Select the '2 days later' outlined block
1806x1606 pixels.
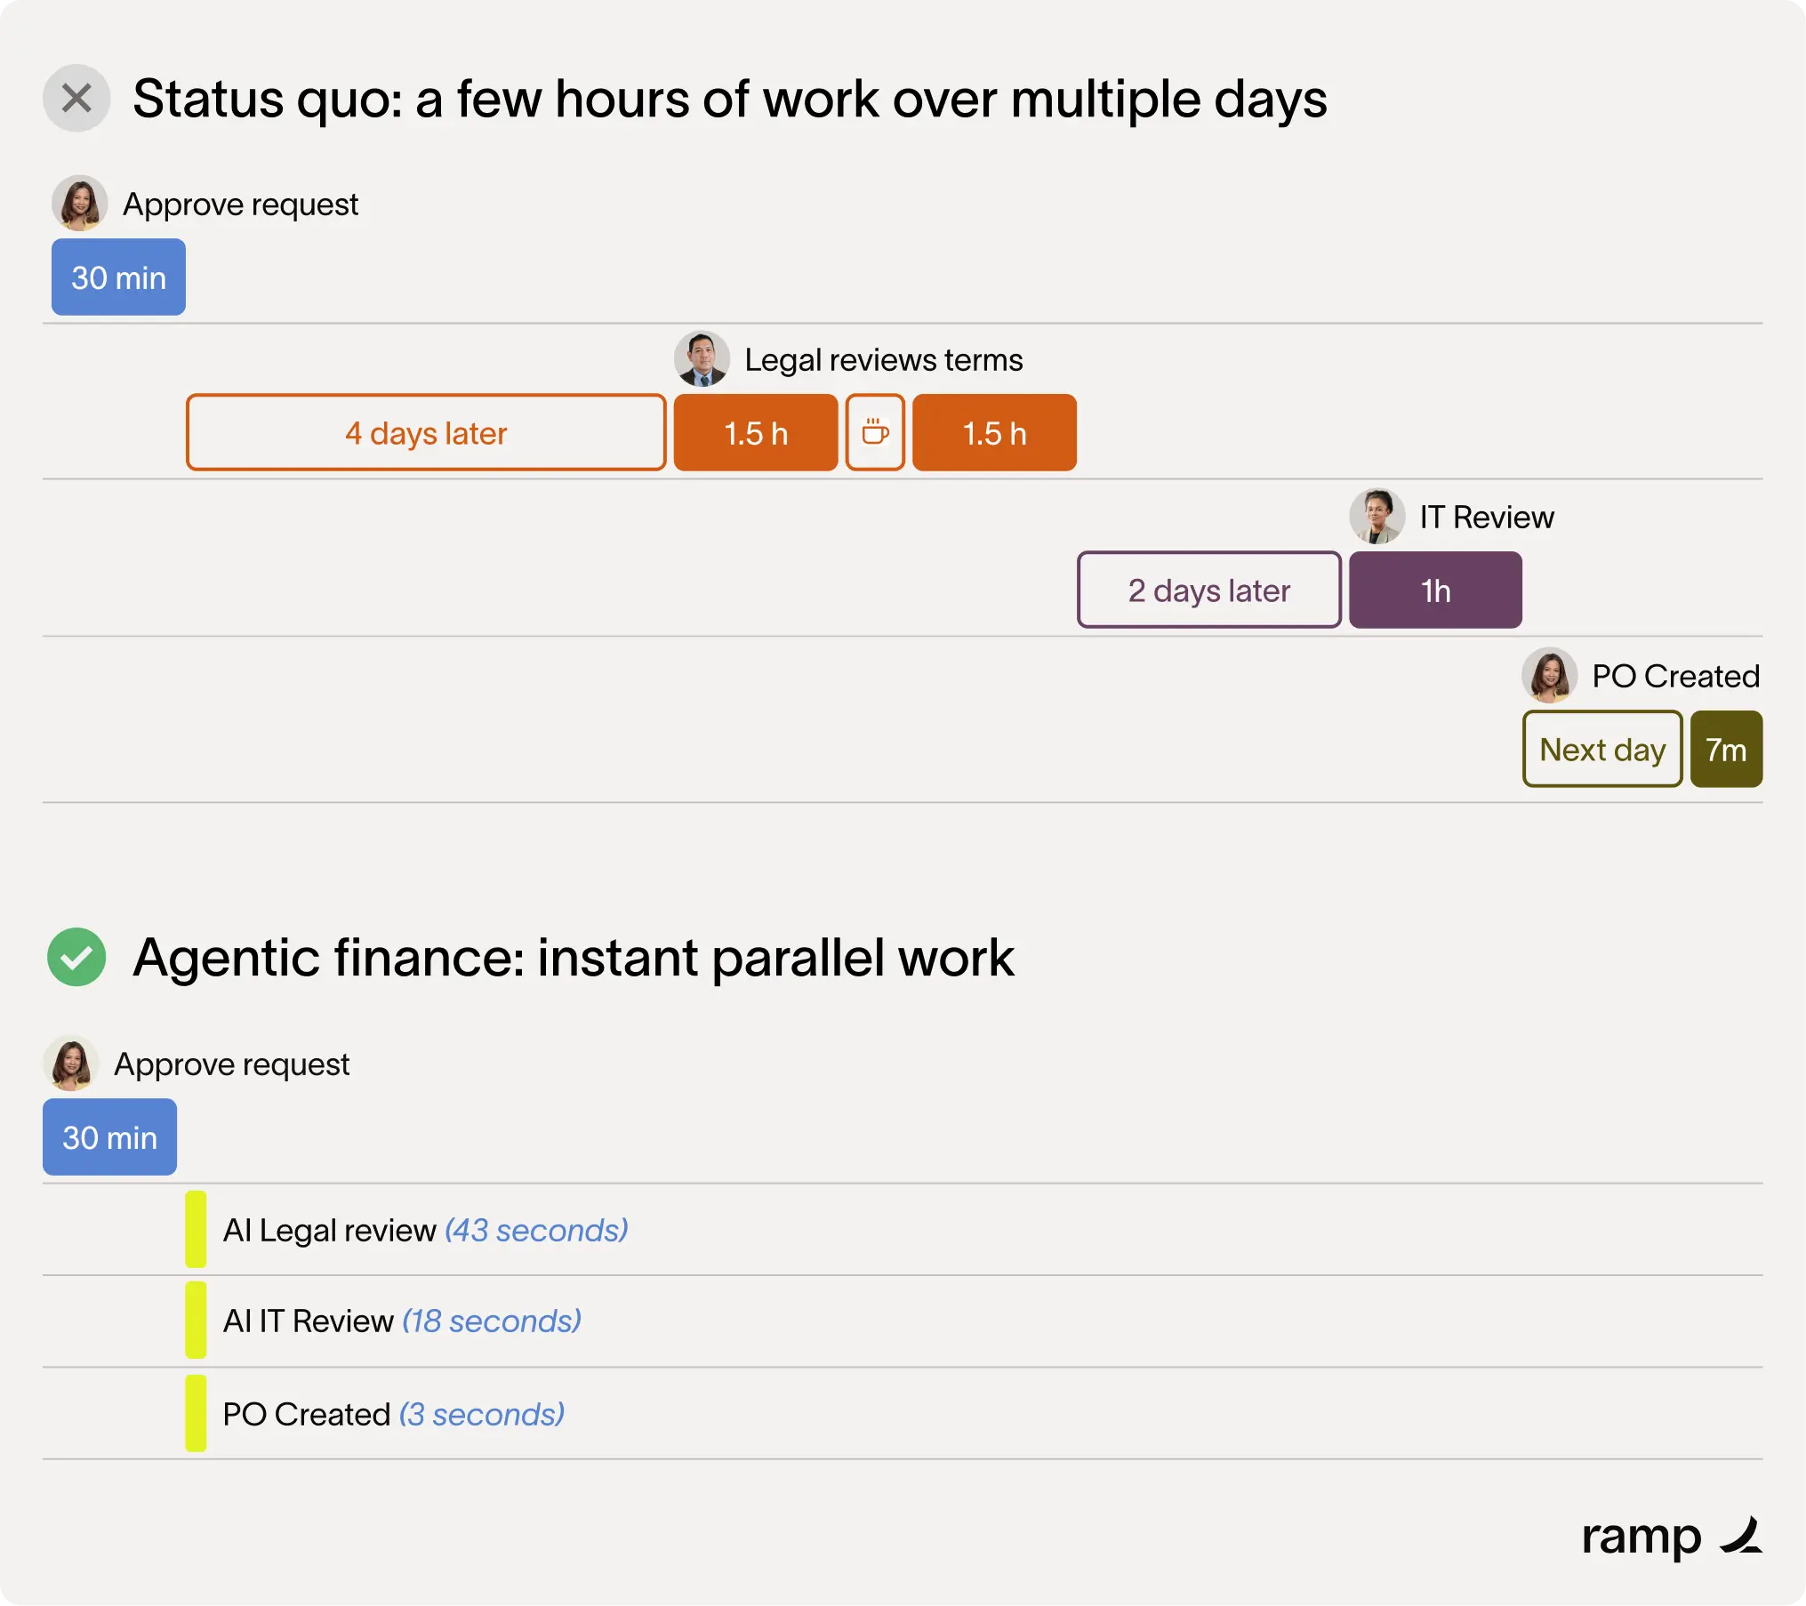tap(1209, 590)
